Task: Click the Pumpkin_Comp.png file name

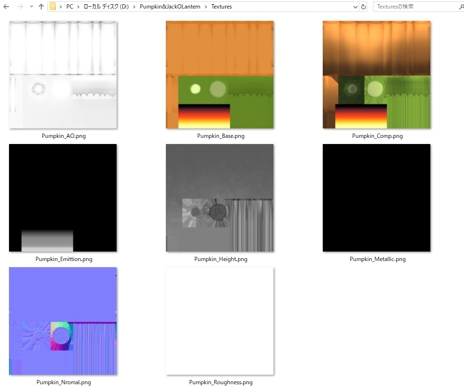Action: click(x=377, y=136)
